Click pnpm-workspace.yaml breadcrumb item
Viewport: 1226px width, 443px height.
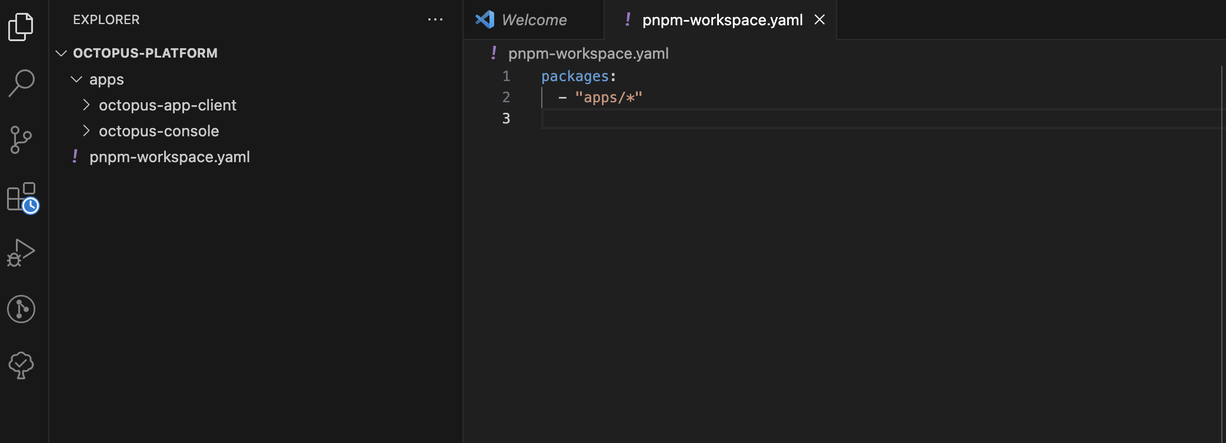coord(588,53)
